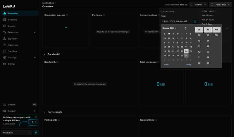Open the Sessions page

[x=20, y=20]
